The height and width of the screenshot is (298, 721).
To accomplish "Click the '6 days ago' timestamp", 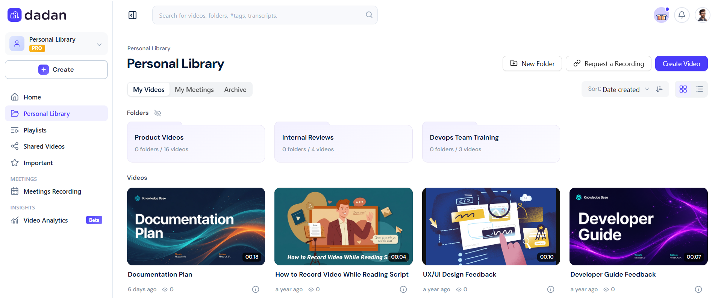I will pos(142,289).
